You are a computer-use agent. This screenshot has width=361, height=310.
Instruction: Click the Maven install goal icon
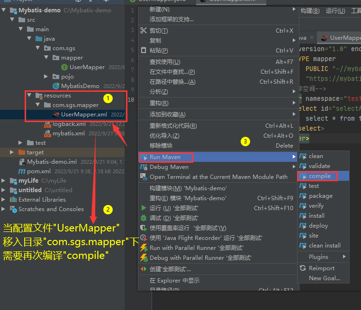click(x=303, y=216)
